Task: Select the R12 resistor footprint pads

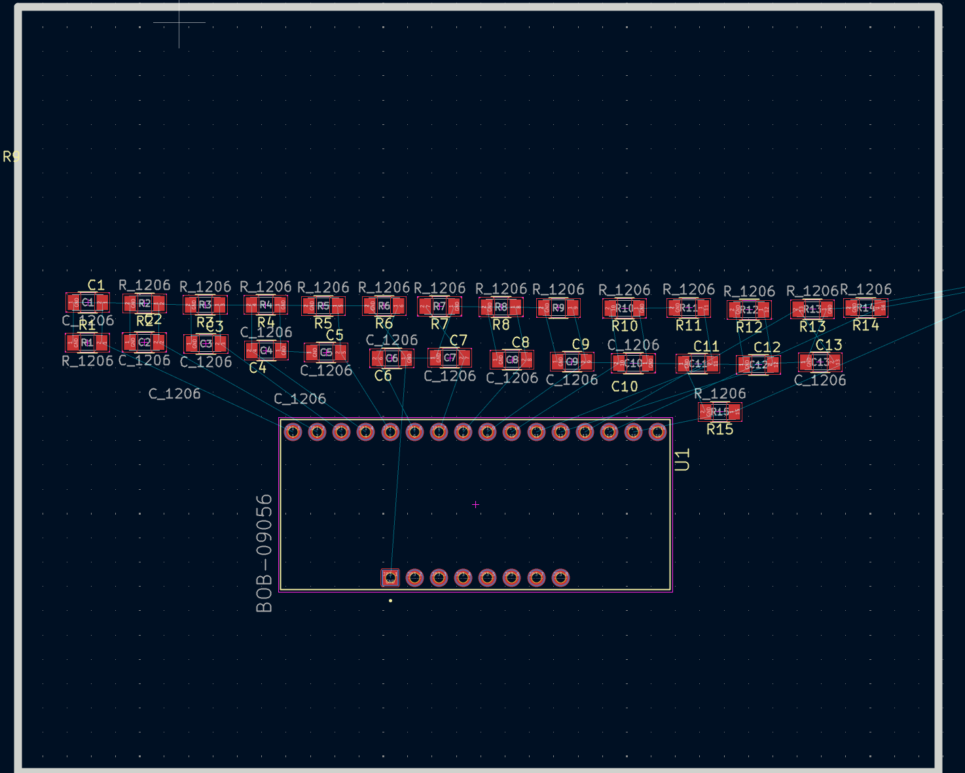Action: (749, 309)
